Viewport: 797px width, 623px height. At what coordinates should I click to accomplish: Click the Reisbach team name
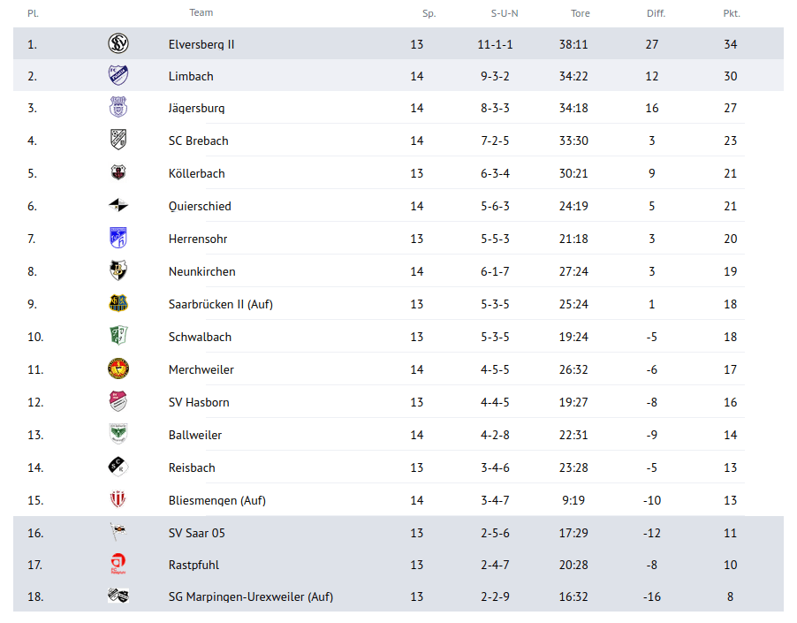tap(192, 467)
